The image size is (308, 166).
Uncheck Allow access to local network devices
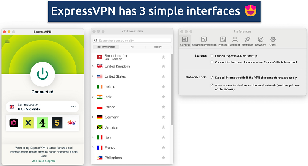pyautogui.click(x=212, y=85)
